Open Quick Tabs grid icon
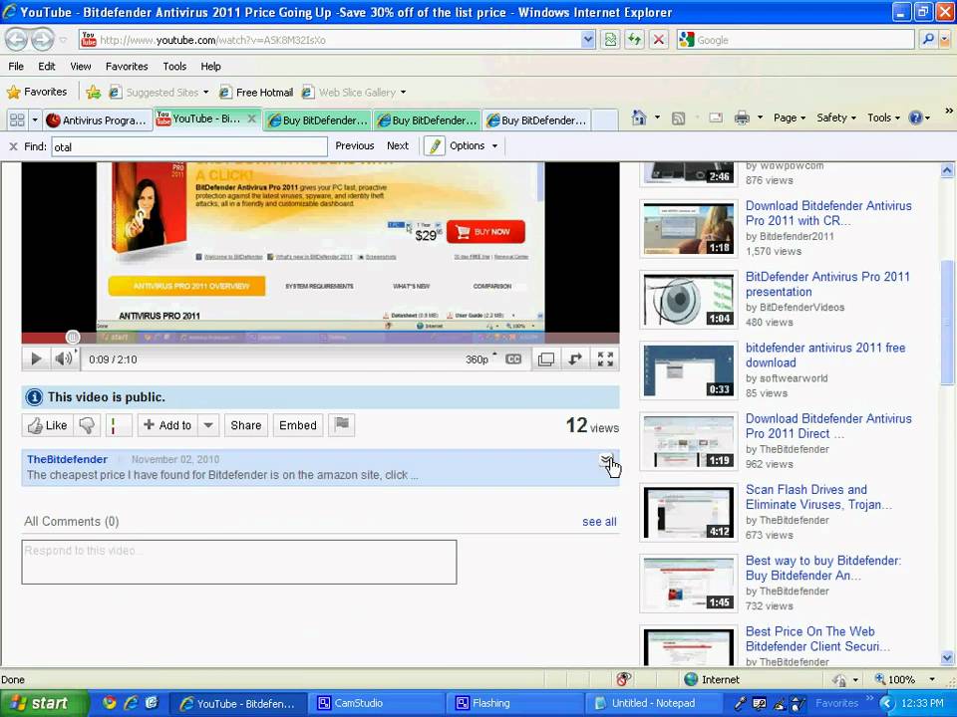The height and width of the screenshot is (717, 957). coord(17,120)
